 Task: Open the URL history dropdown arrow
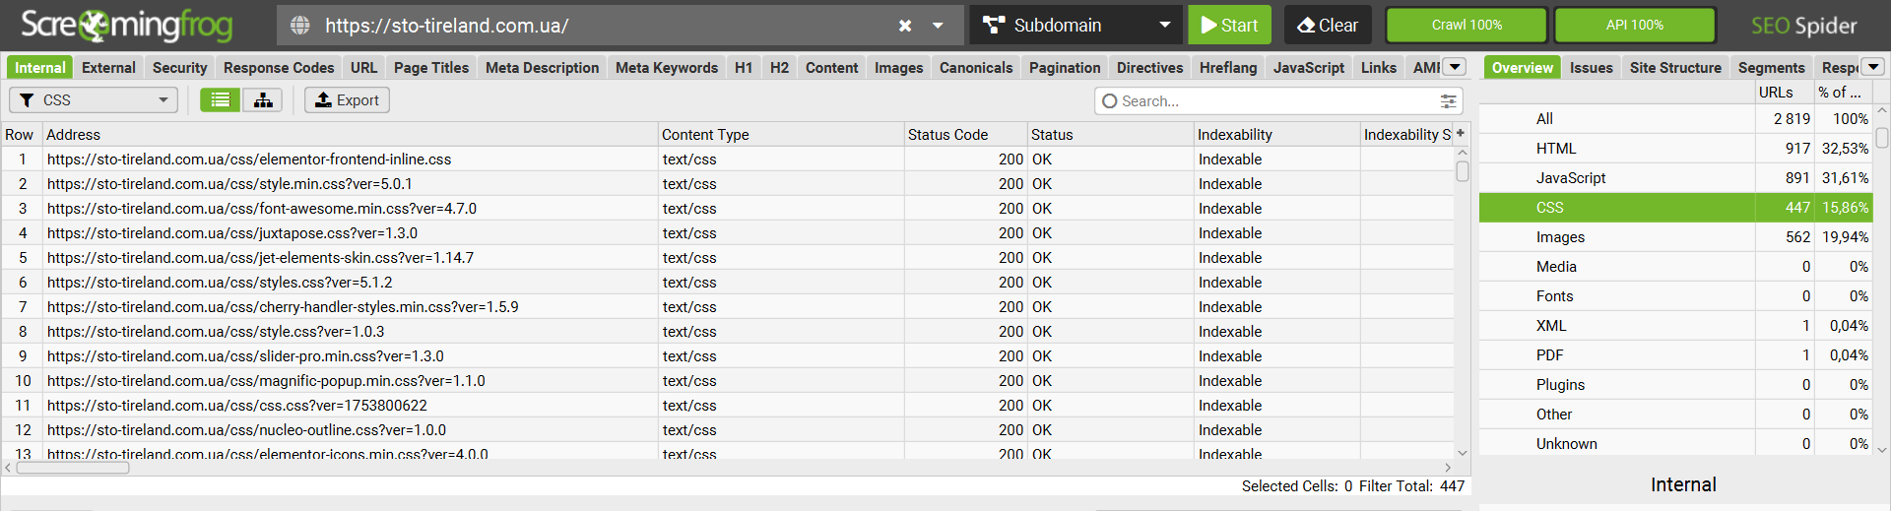(938, 26)
